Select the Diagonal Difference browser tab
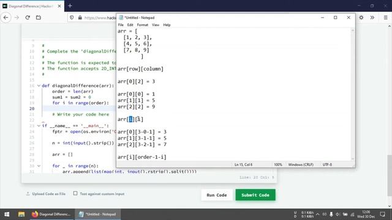Image resolution: width=392 pixels, height=220 pixels. (x=32, y=6)
